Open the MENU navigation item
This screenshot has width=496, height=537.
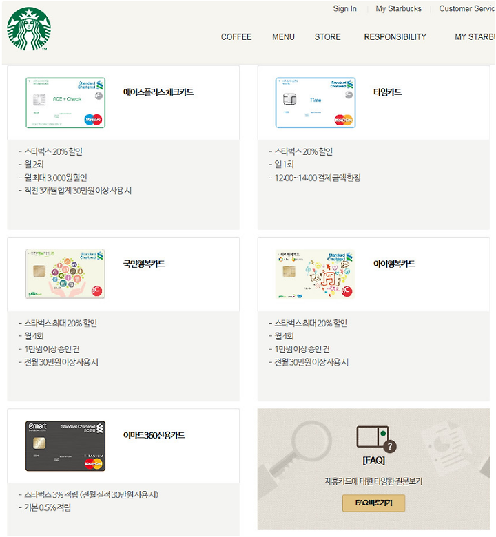point(283,37)
